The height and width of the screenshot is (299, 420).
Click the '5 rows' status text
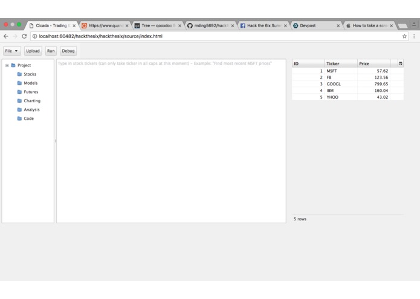(300, 219)
